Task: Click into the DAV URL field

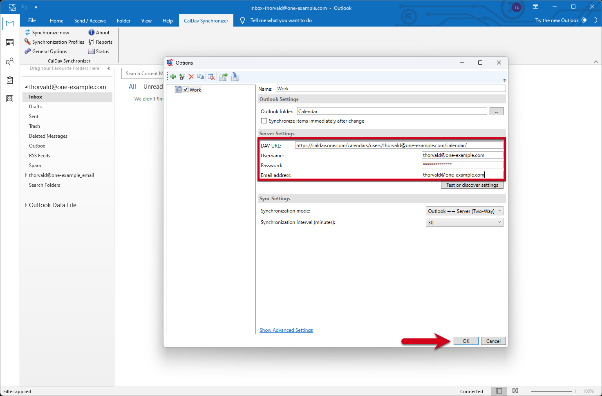Action: (398, 145)
